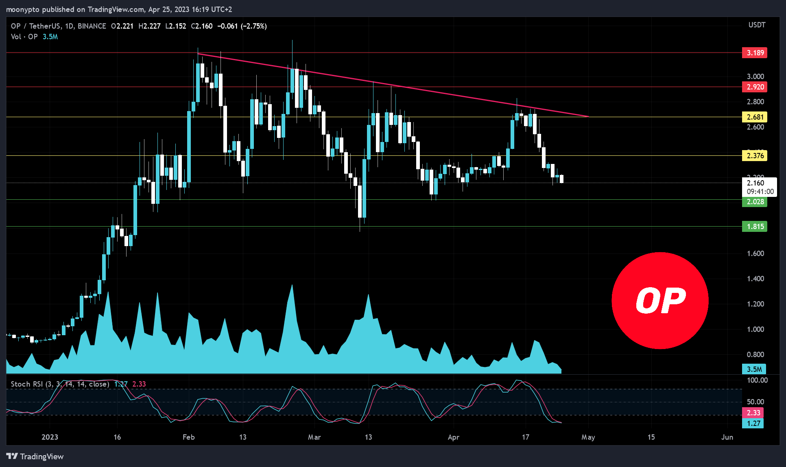This screenshot has width=786, height=467.
Task: Click the 100.00 Stoch RSI axis tick
Action: pos(757,380)
